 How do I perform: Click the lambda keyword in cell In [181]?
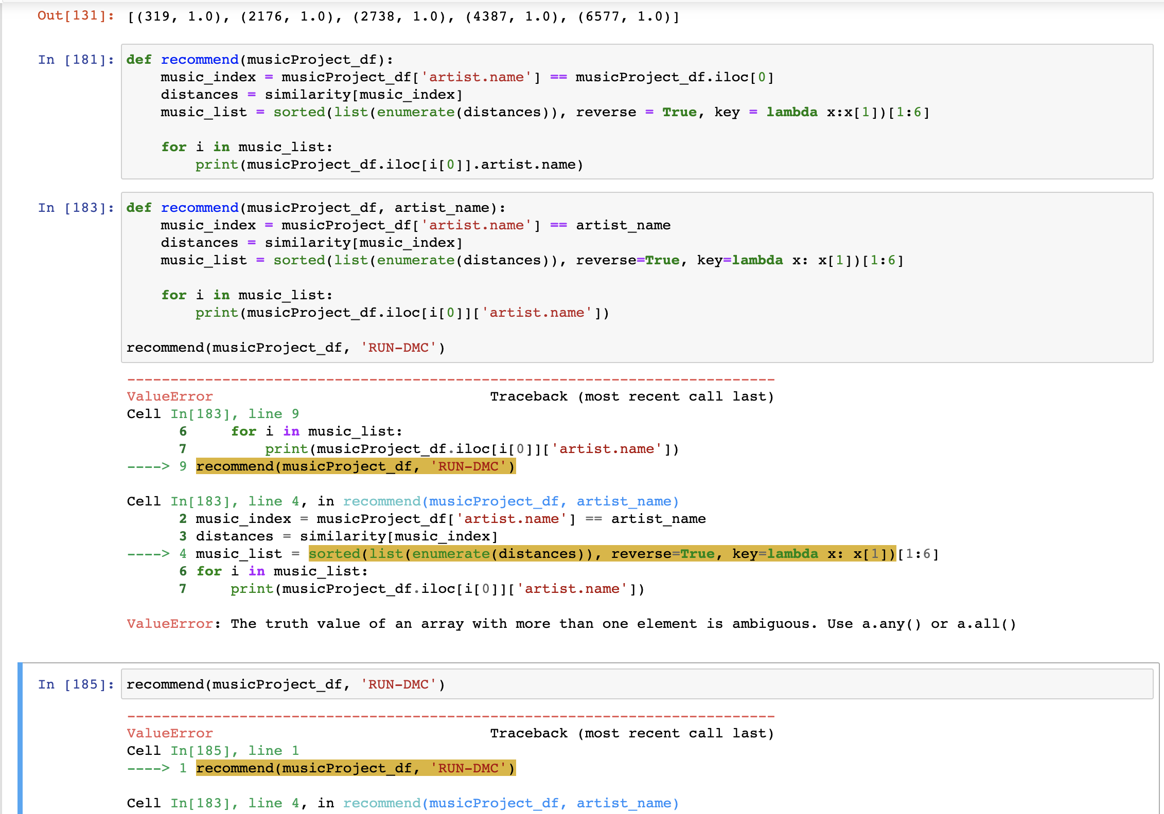click(x=791, y=112)
